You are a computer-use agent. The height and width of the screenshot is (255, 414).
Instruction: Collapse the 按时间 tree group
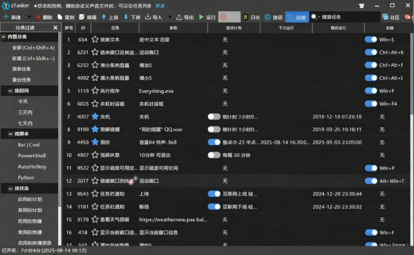pos(10,91)
